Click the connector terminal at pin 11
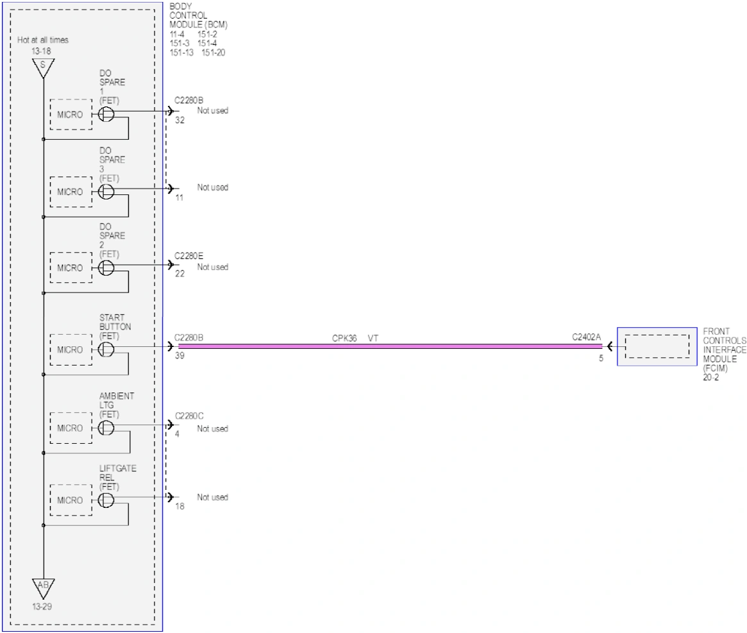747x633 pixels. pyautogui.click(x=171, y=189)
